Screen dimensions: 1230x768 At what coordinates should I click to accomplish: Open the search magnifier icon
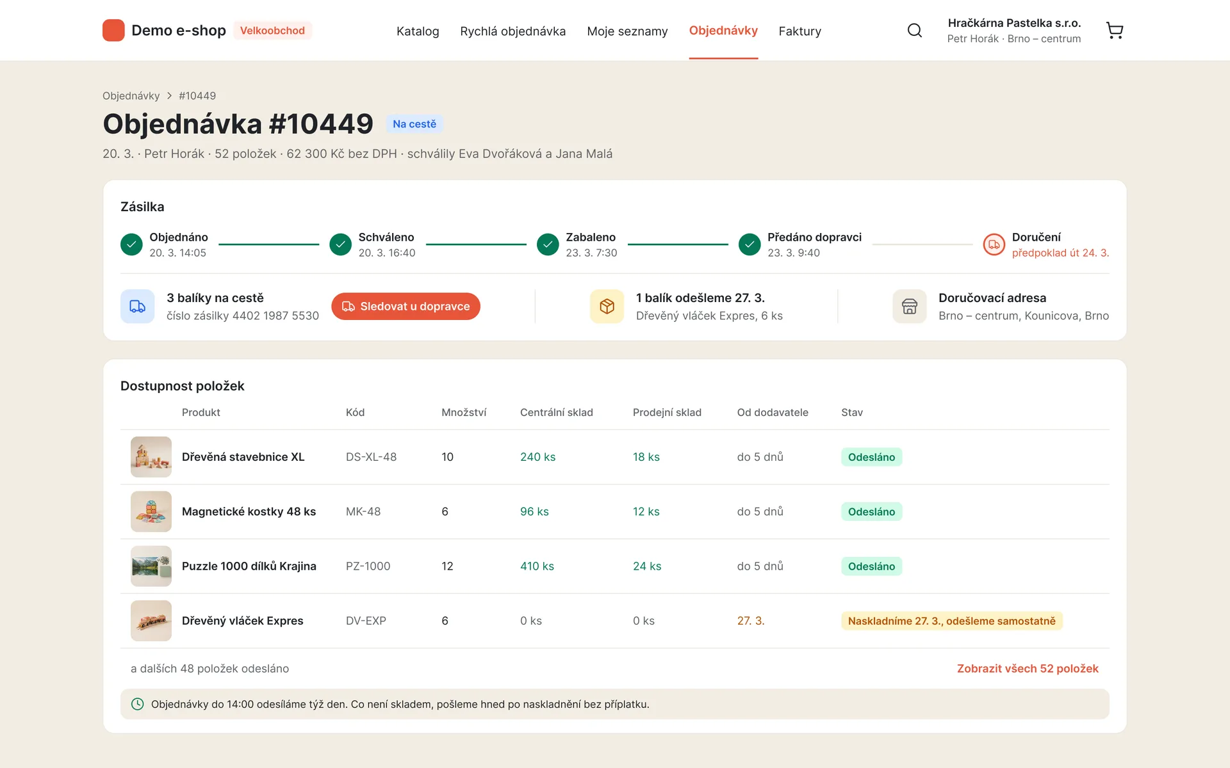pos(915,30)
